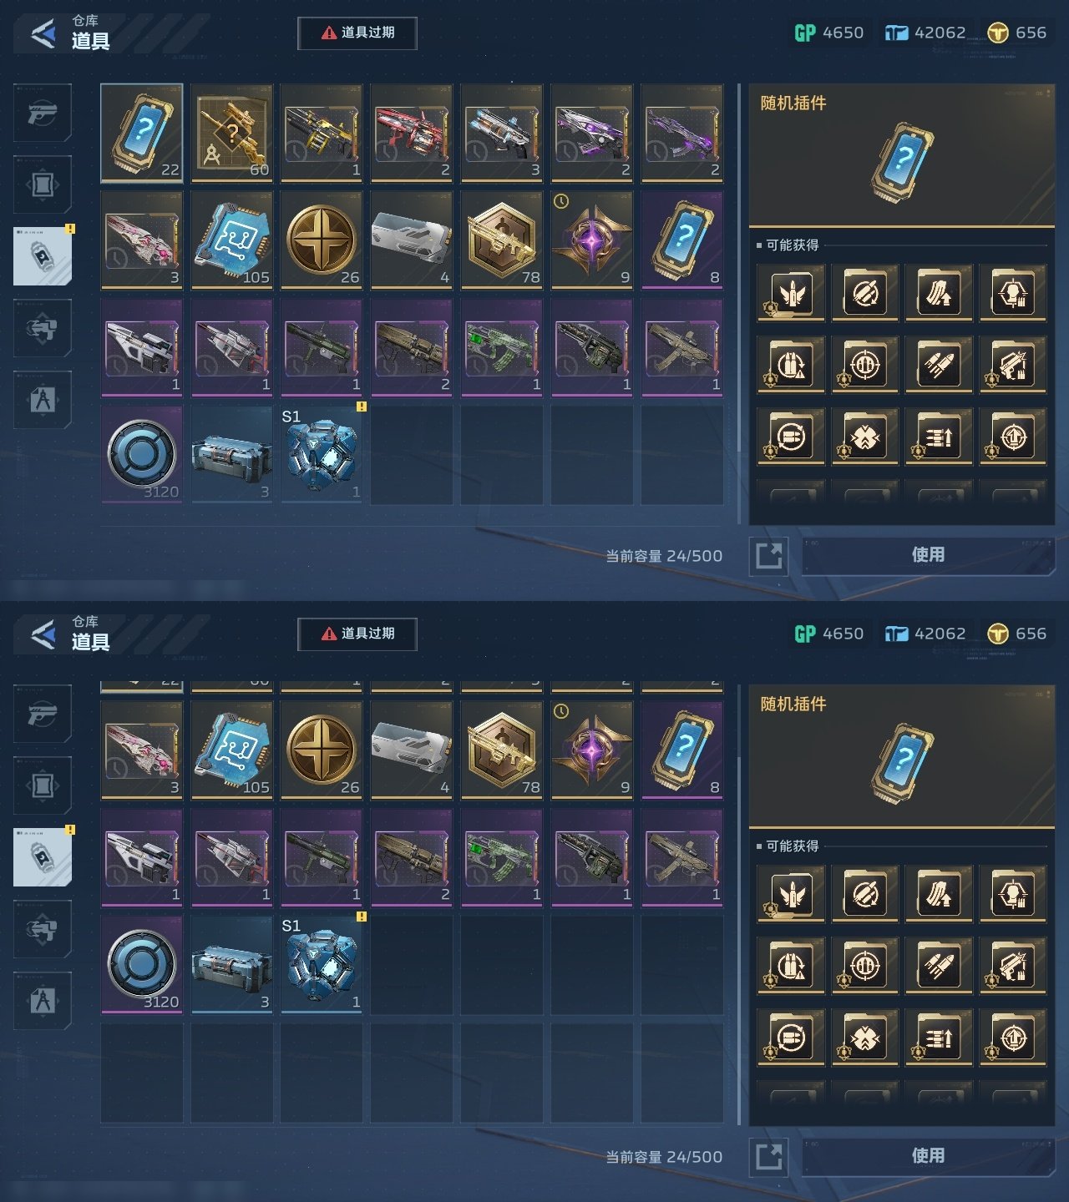Click the gold cross coin numbered 26 in lower screenshot
Image resolution: width=1069 pixels, height=1202 pixels.
[x=322, y=750]
